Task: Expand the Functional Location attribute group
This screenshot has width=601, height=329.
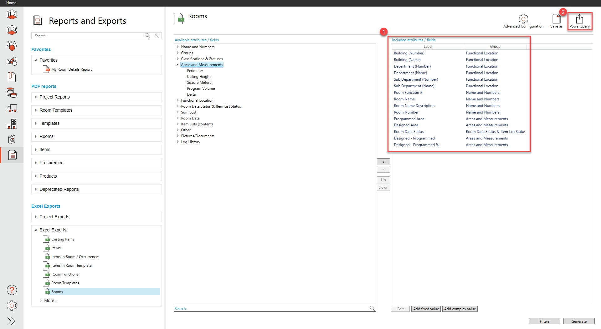Action: (178, 100)
